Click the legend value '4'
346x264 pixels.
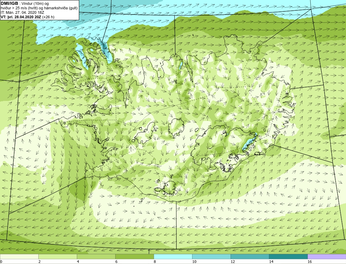coord(78,262)
